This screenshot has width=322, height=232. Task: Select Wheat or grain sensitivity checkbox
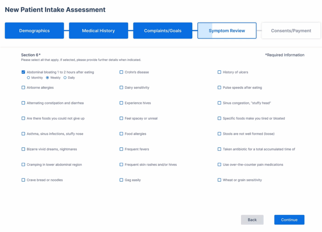pos(219,180)
